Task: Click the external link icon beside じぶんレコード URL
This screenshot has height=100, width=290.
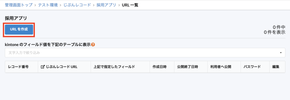Action: (x=42, y=67)
